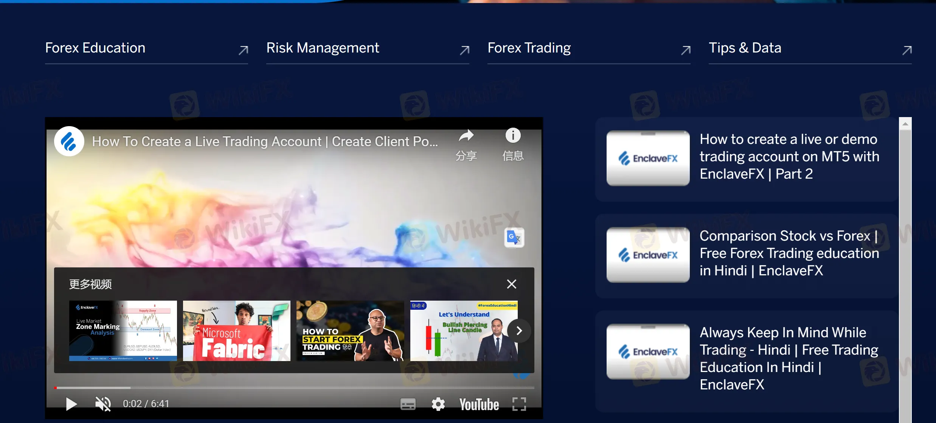The width and height of the screenshot is (936, 423).
Task: Click the YouTube logo on player
Action: (x=479, y=404)
